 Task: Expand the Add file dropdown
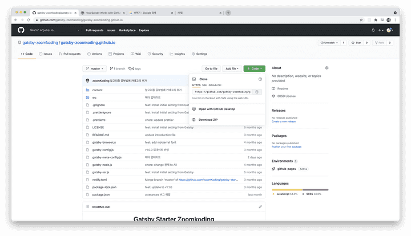232,68
